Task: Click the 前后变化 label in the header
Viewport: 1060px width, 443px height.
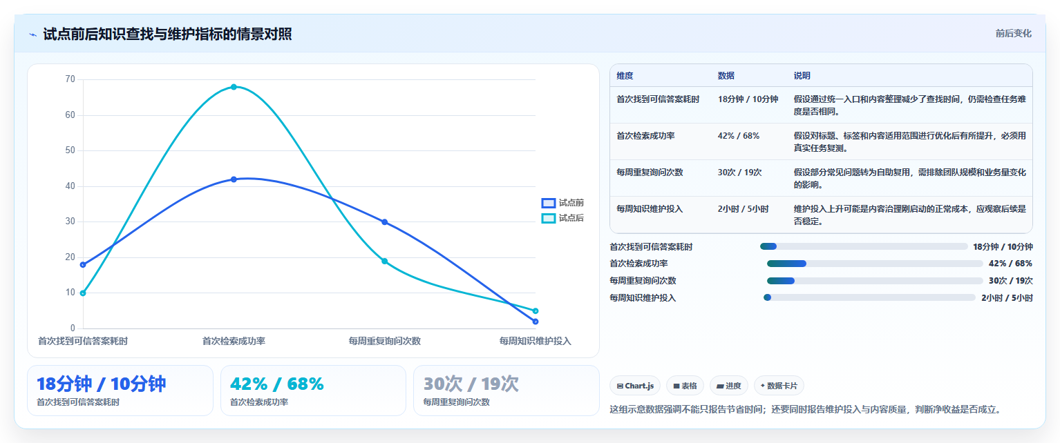Action: click(1014, 33)
